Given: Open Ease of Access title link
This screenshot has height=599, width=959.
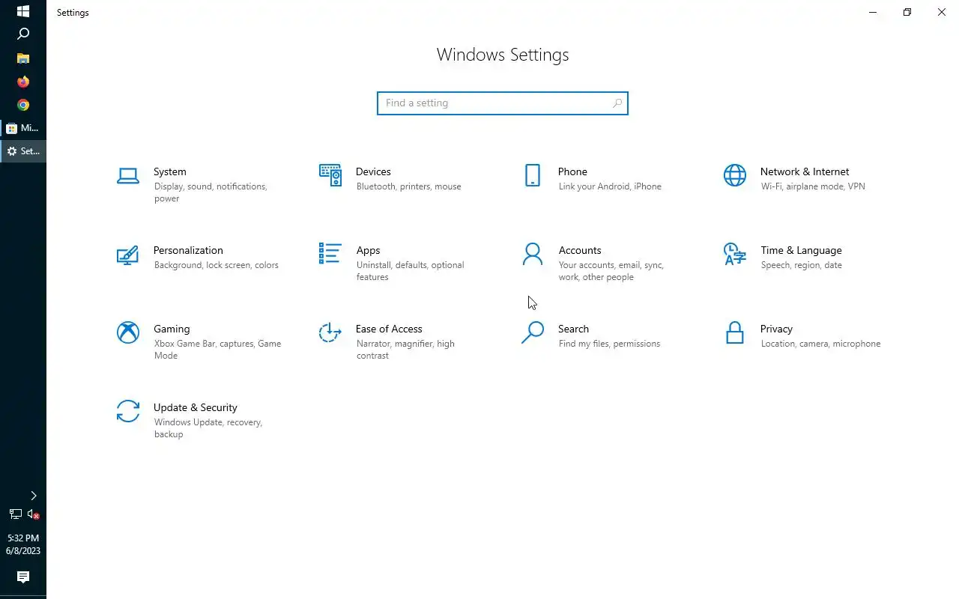Looking at the screenshot, I should (389, 329).
